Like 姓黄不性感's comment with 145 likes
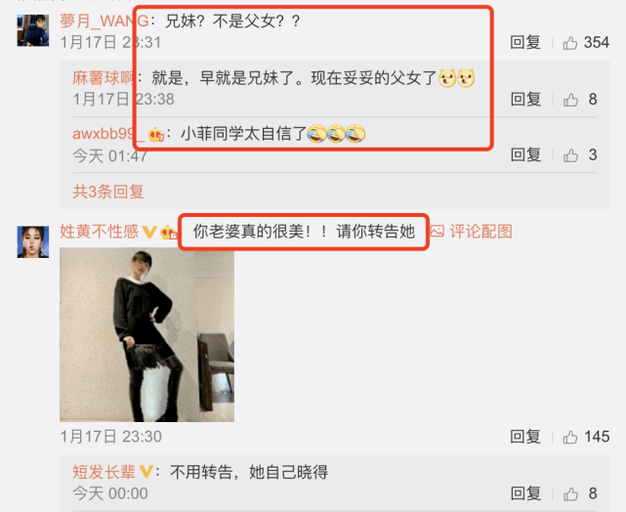The image size is (626, 512). (x=570, y=437)
